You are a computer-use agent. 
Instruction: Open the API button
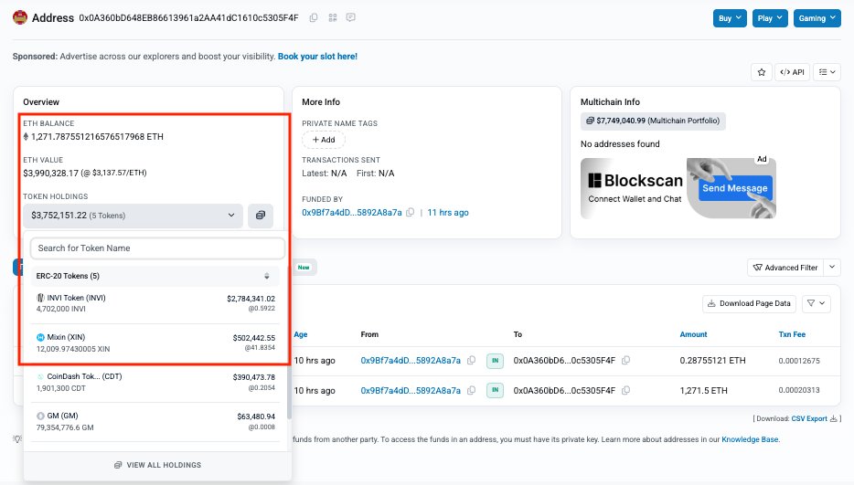click(x=792, y=72)
